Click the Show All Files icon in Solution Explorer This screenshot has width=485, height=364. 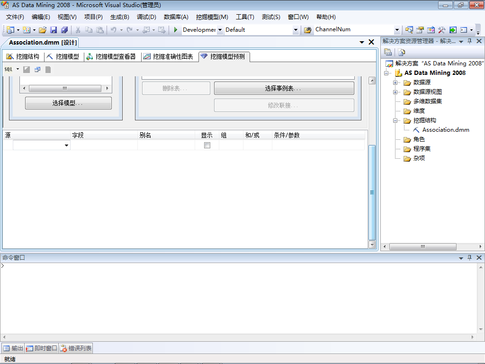tap(402, 52)
